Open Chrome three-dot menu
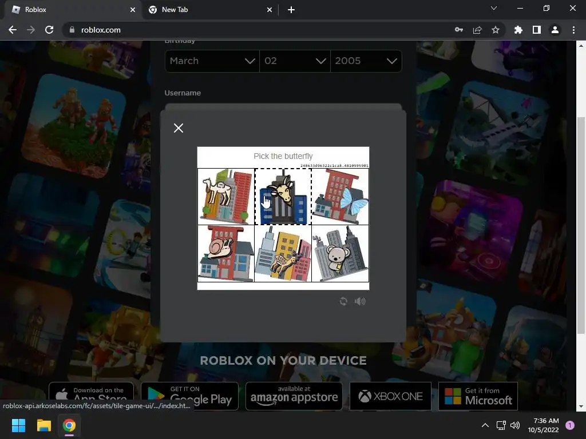Viewport: 586px width, 439px height. coord(573,30)
